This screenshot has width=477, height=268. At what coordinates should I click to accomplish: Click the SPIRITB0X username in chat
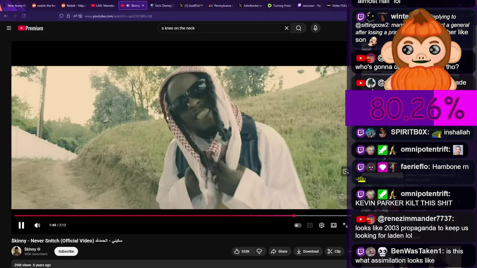[x=410, y=132]
